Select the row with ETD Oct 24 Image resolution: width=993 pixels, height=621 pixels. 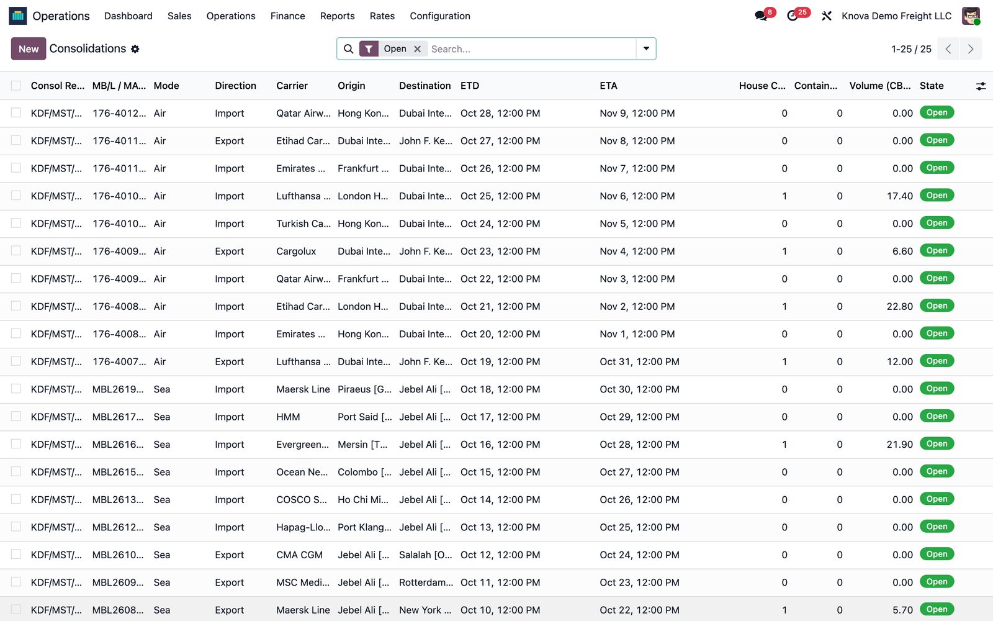point(16,224)
